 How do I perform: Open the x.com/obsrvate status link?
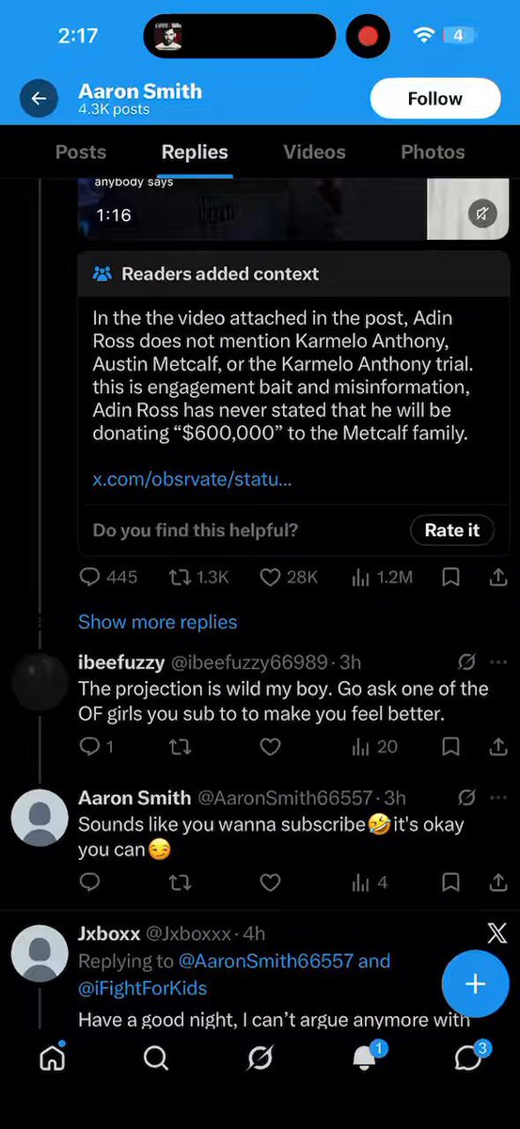tap(192, 479)
